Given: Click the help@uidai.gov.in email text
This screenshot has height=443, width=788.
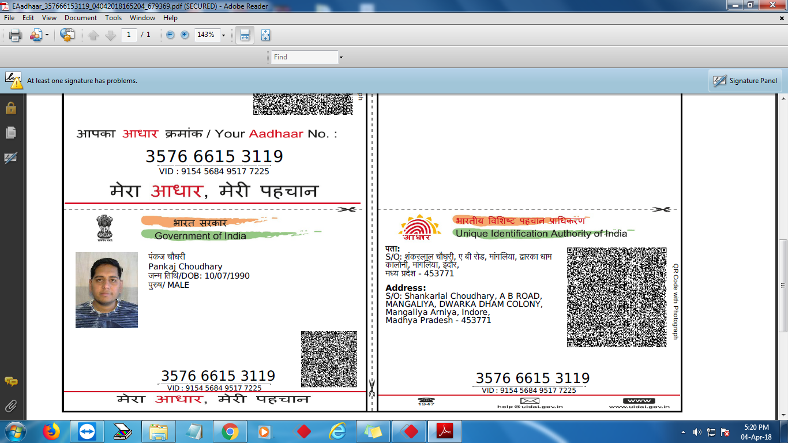Looking at the screenshot, I should (x=530, y=407).
